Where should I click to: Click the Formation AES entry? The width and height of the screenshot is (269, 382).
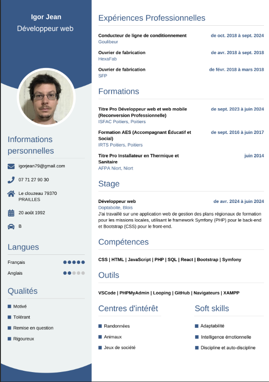tap(144, 135)
